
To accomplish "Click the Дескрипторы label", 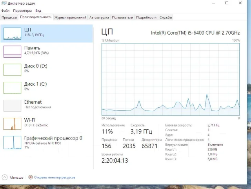I will 152,140.
